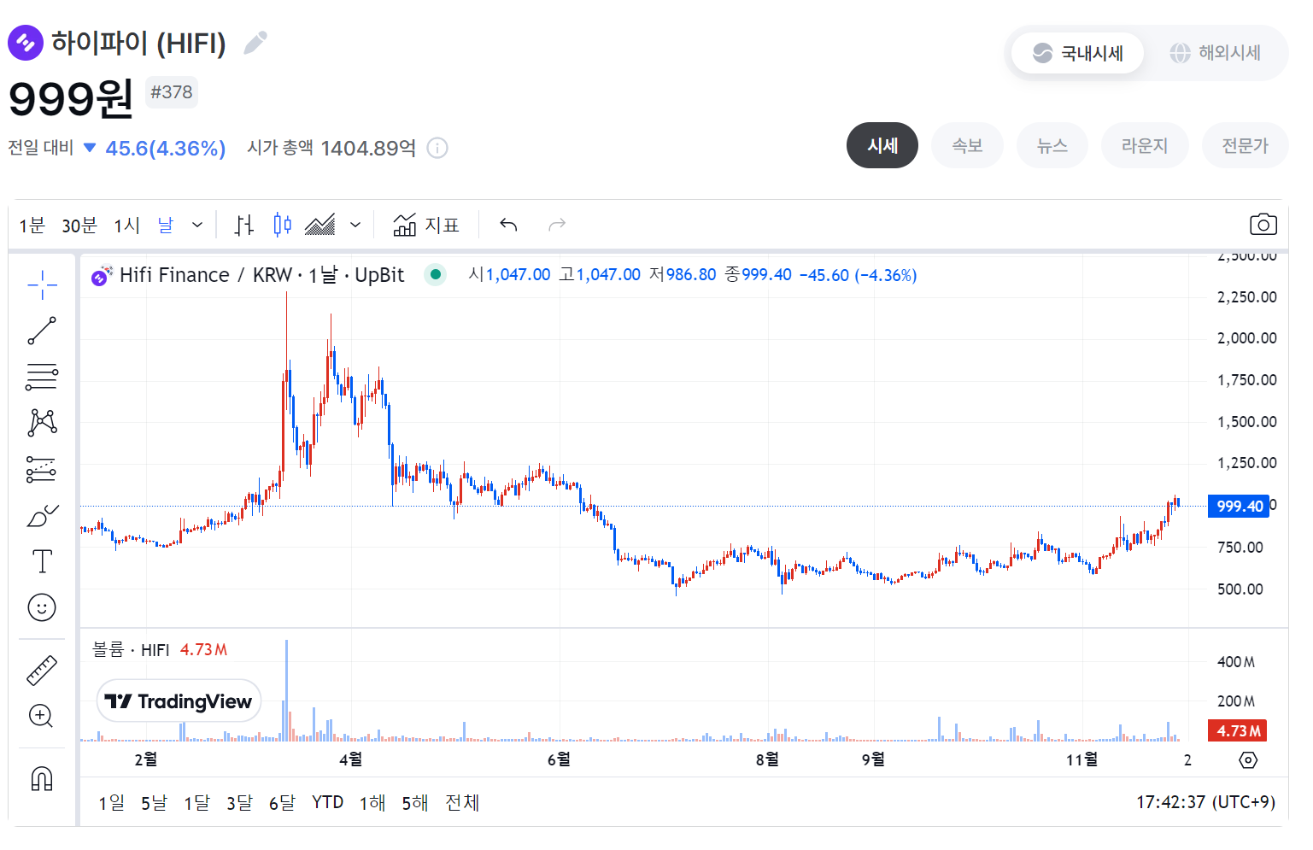Select the brush drawing tool
This screenshot has width=1313, height=850.
[x=42, y=515]
